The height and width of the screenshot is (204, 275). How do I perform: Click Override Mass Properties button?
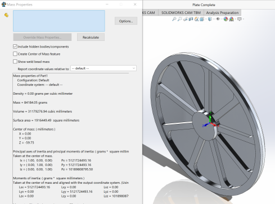pyautogui.click(x=42, y=38)
